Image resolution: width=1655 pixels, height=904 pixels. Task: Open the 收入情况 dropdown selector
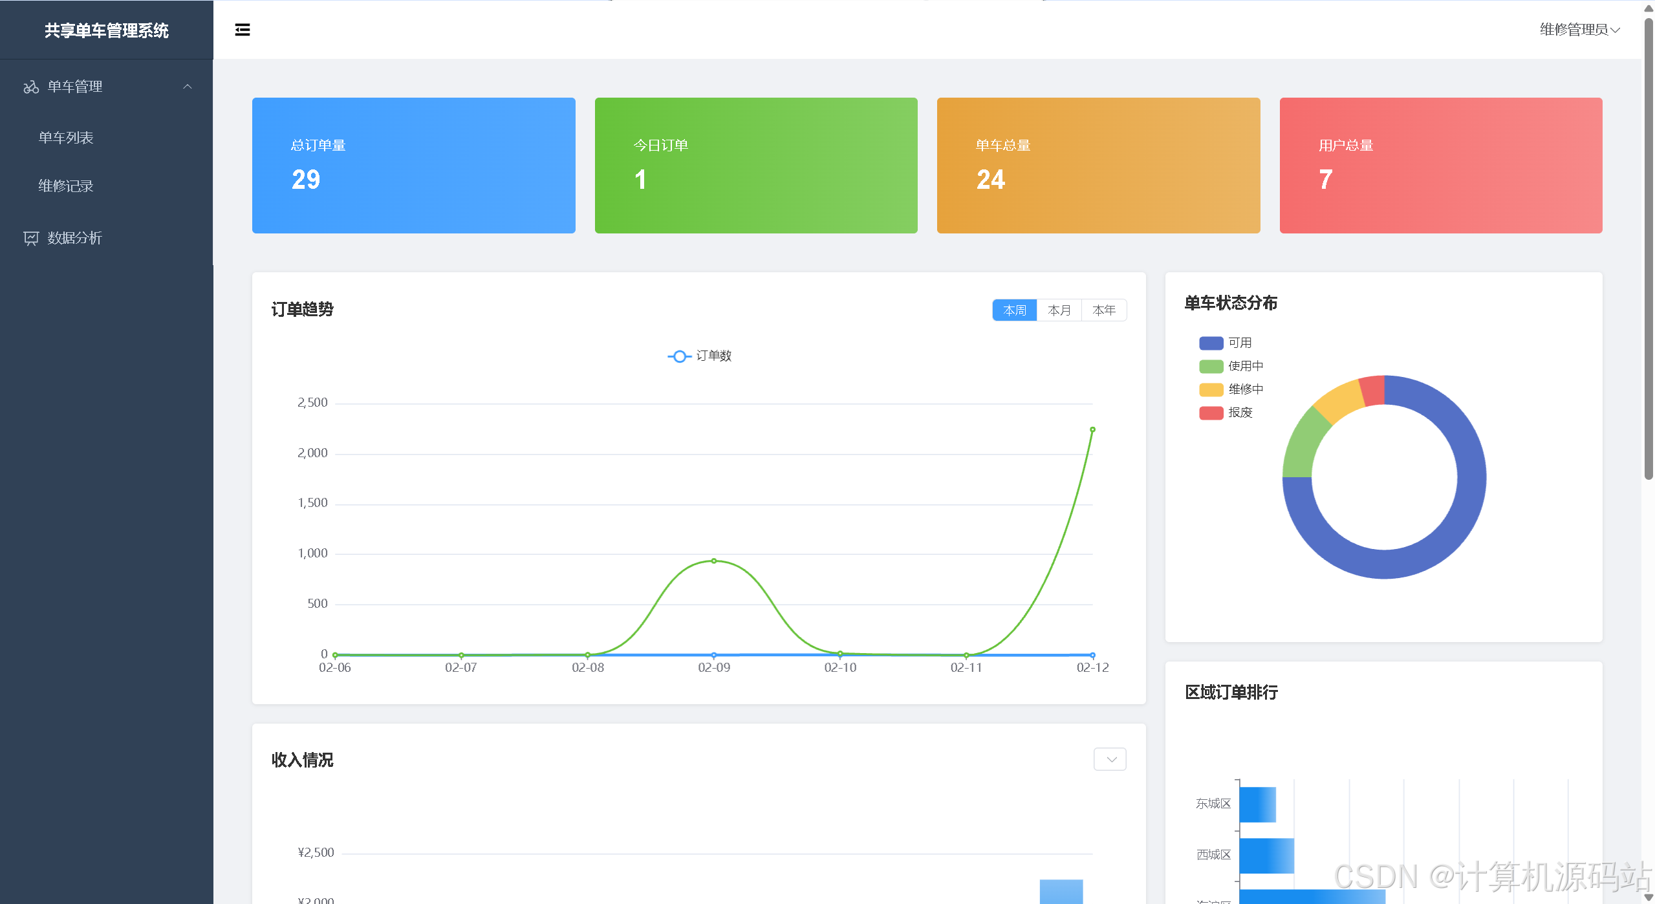click(x=1110, y=759)
